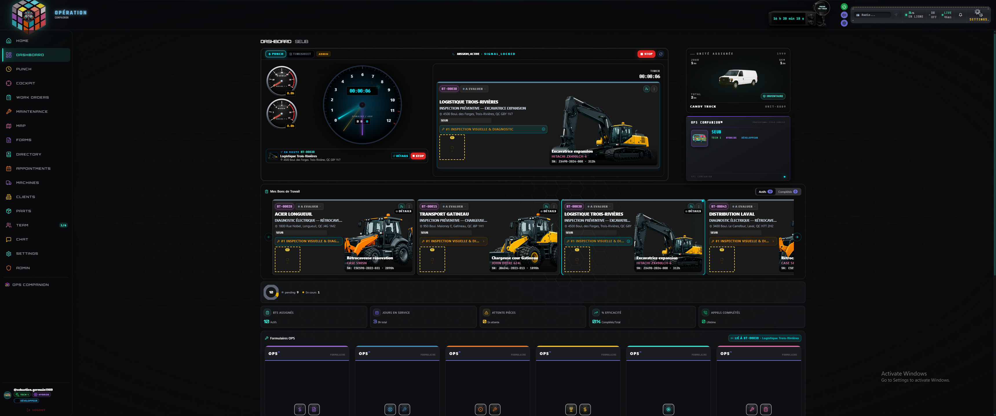Click the Appointments calendar icon
The image size is (996, 416).
(8, 169)
